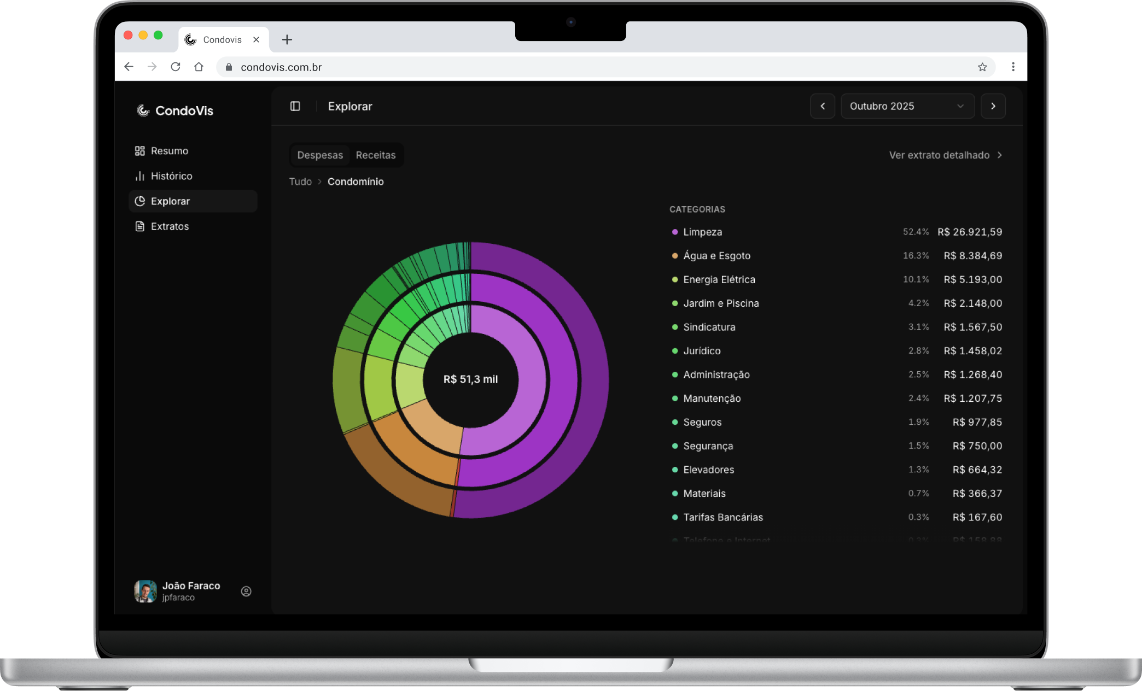Open the Resumo dashboard icon
This screenshot has width=1142, height=691.
139,151
